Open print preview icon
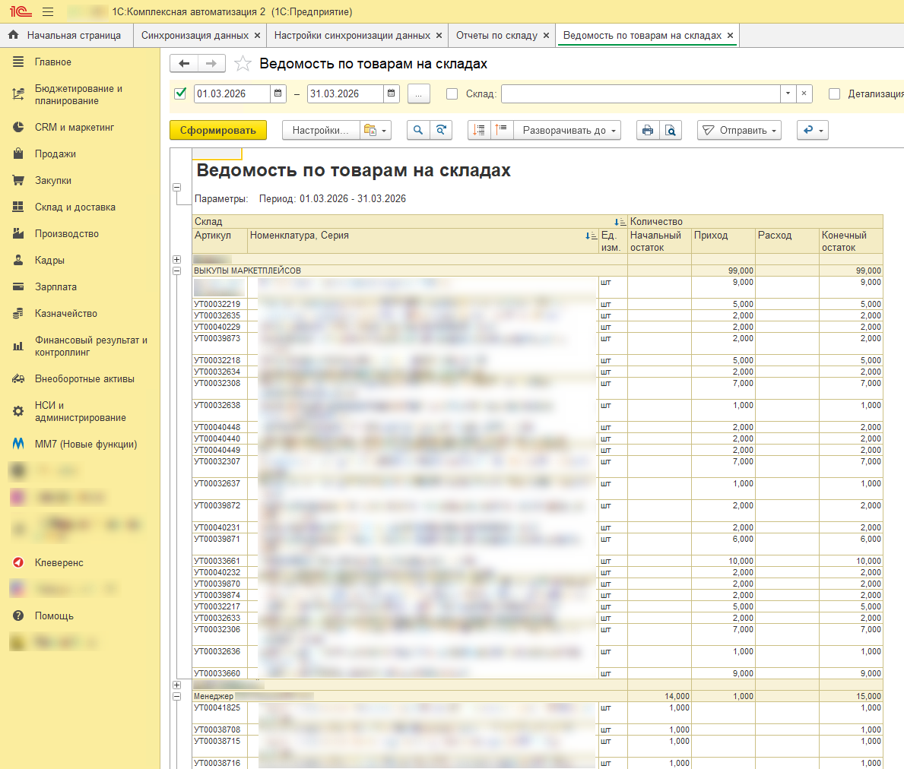Screen dimensions: 904x769 coord(671,130)
